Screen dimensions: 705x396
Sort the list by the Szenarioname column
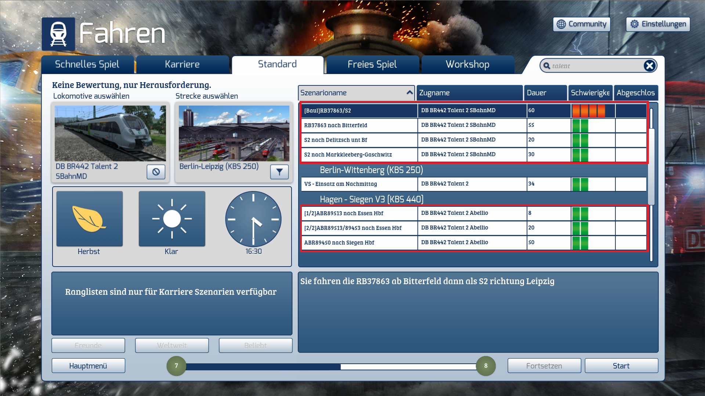356,93
